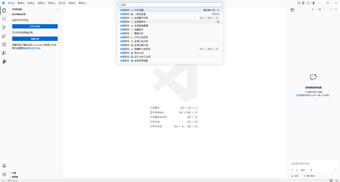Image resolution: width=340 pixels, height=182 pixels.
Task: Click the command palette search input
Action: [x=170, y=4]
